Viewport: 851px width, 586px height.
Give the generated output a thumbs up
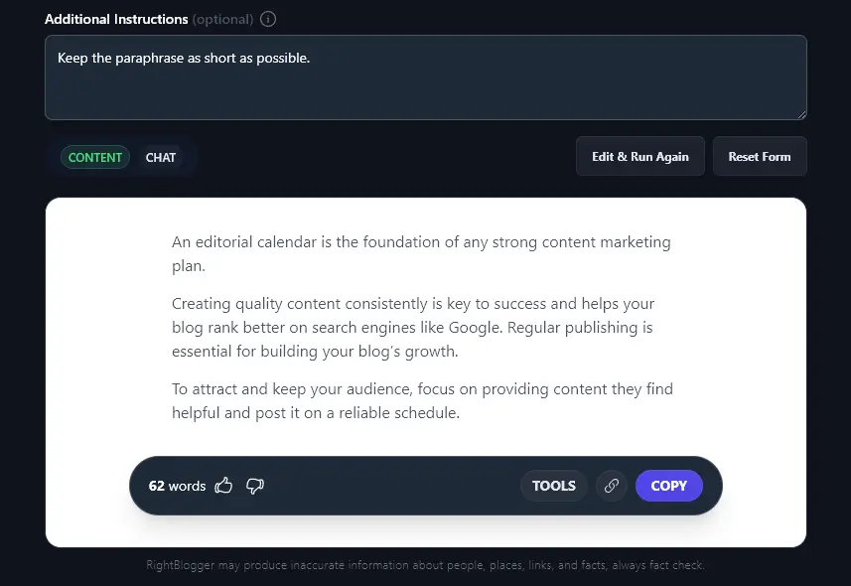tap(223, 486)
